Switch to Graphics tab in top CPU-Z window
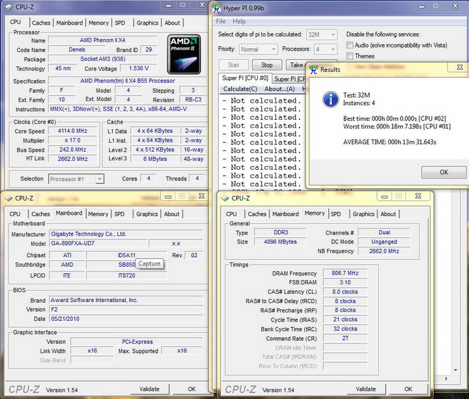469x399 pixels. tap(147, 23)
